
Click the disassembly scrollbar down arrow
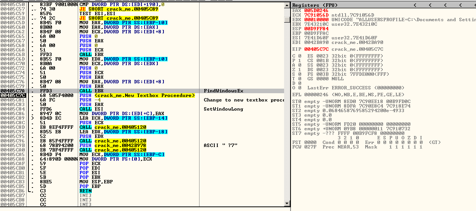287,204
